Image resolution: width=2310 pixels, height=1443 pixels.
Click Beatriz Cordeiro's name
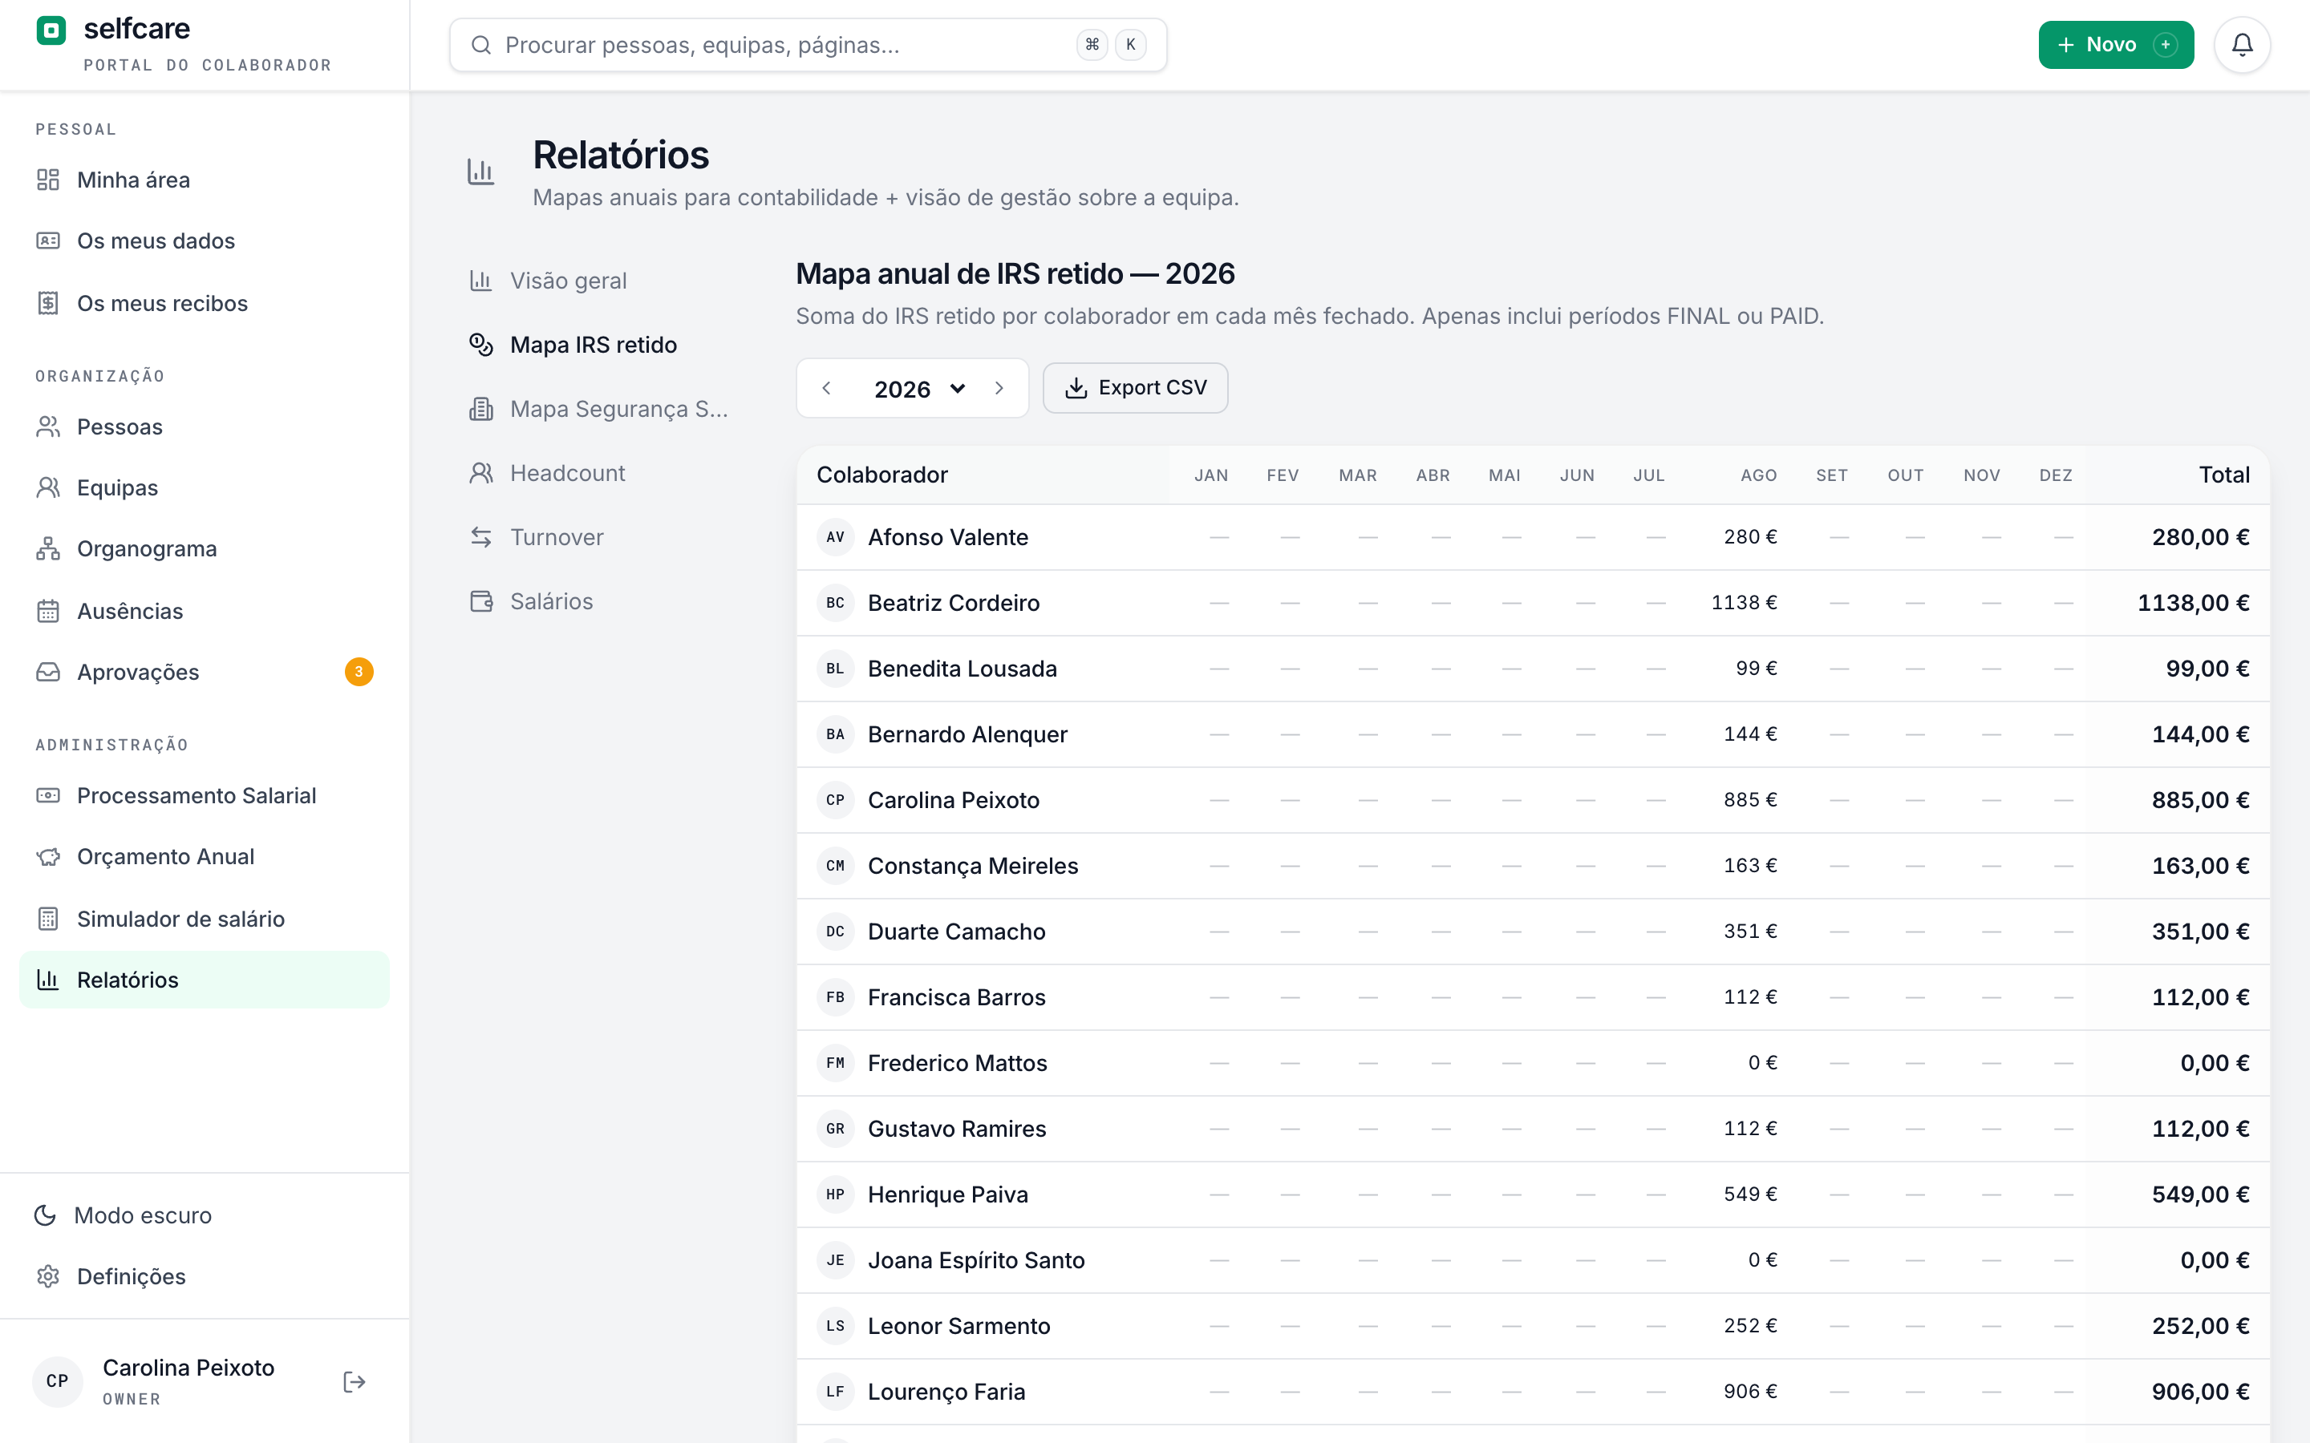click(954, 603)
